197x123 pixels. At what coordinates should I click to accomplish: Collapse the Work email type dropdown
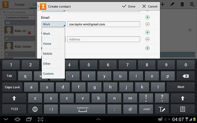click(x=54, y=24)
